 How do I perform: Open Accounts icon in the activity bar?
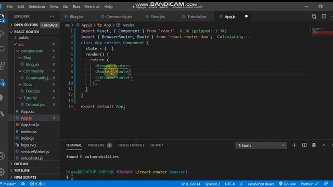tap(2, 156)
